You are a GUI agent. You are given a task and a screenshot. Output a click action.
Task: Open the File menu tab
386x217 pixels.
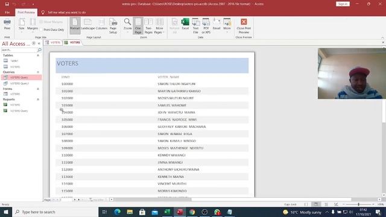(7, 12)
